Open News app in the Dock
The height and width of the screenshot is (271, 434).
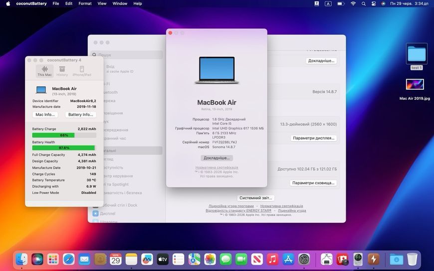[x=257, y=259]
